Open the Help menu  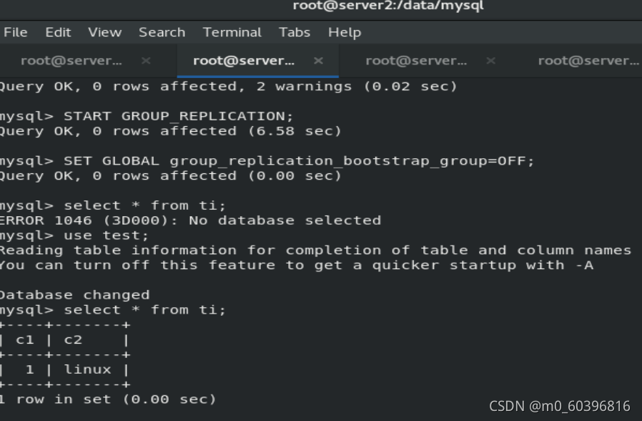click(x=345, y=32)
